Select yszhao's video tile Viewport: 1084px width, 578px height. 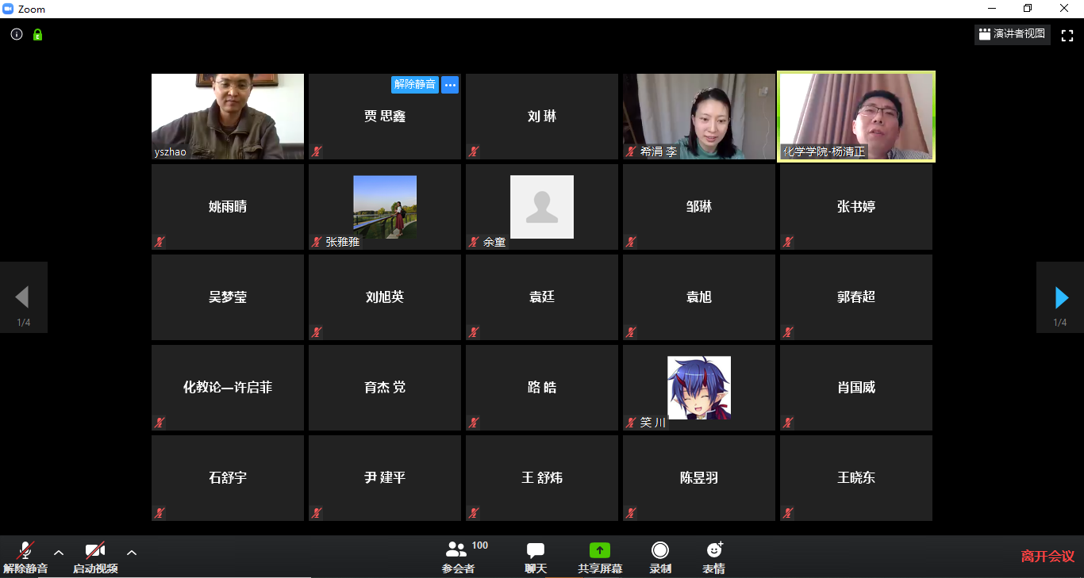(x=228, y=117)
